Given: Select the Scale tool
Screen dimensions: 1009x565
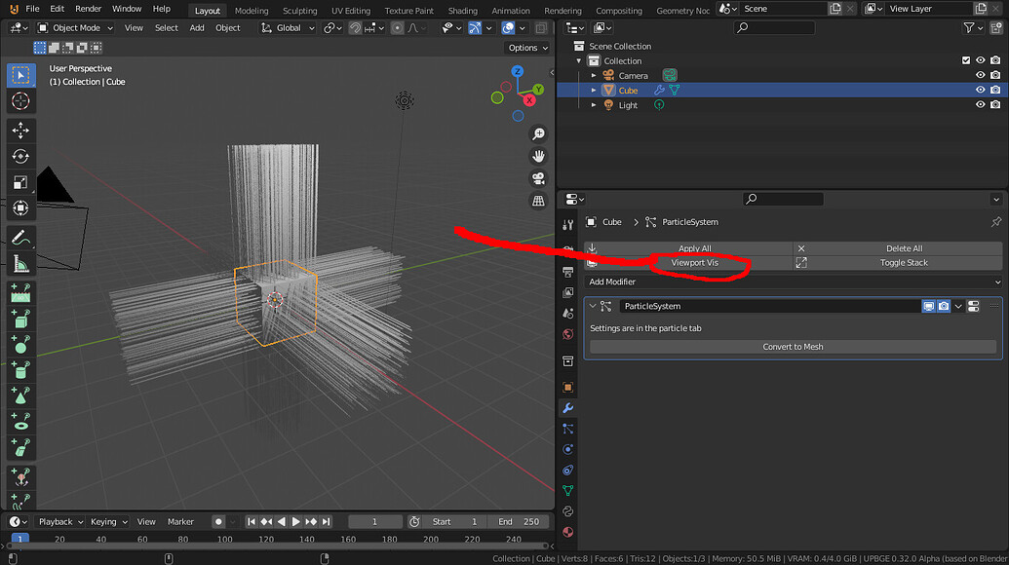Looking at the screenshot, I should tap(20, 182).
